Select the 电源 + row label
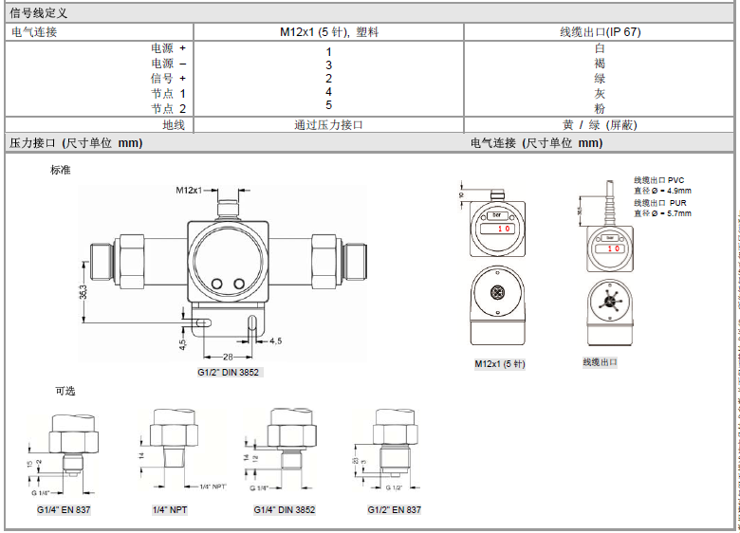This screenshot has height=533, width=740. [169, 48]
